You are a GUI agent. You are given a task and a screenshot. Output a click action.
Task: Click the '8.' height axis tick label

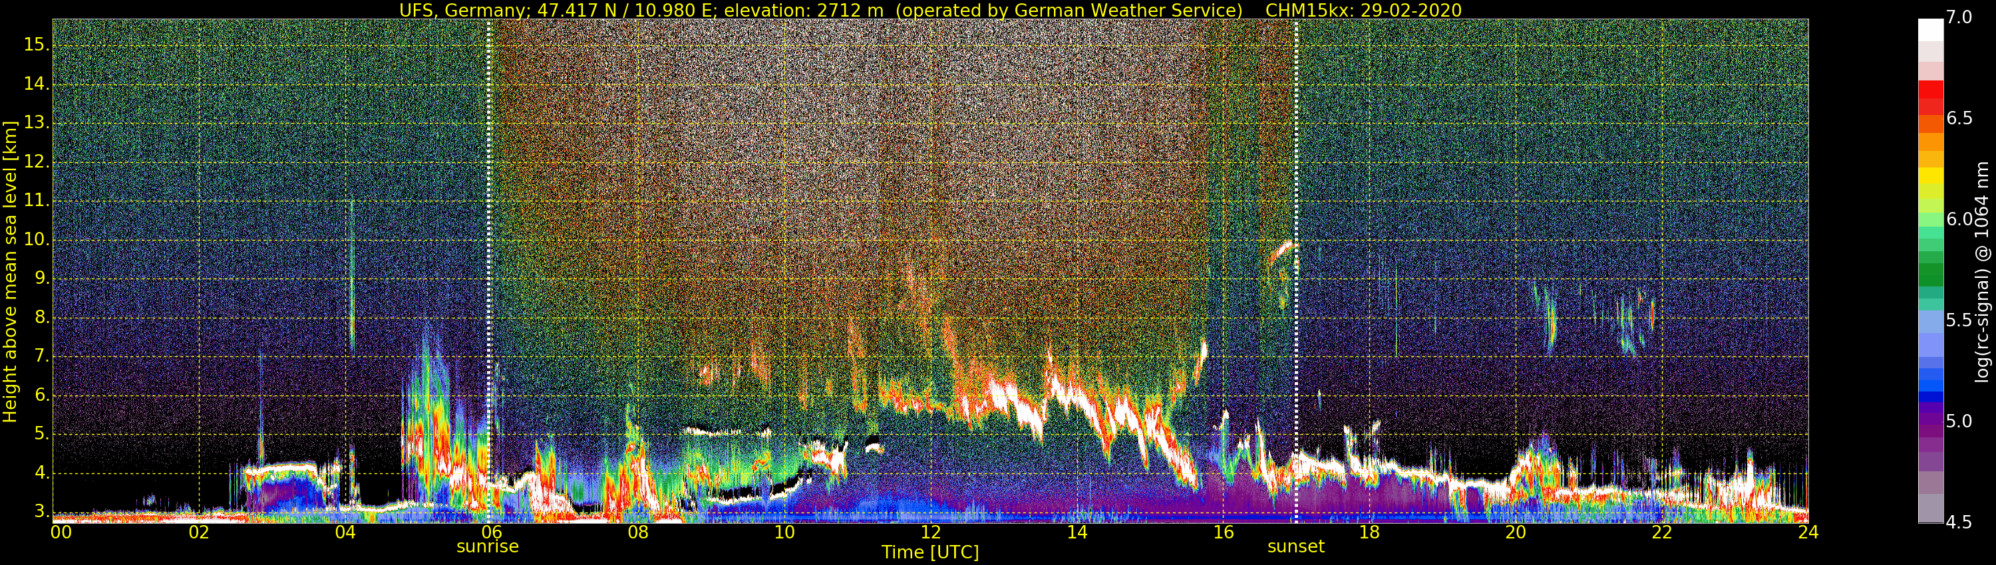42,317
